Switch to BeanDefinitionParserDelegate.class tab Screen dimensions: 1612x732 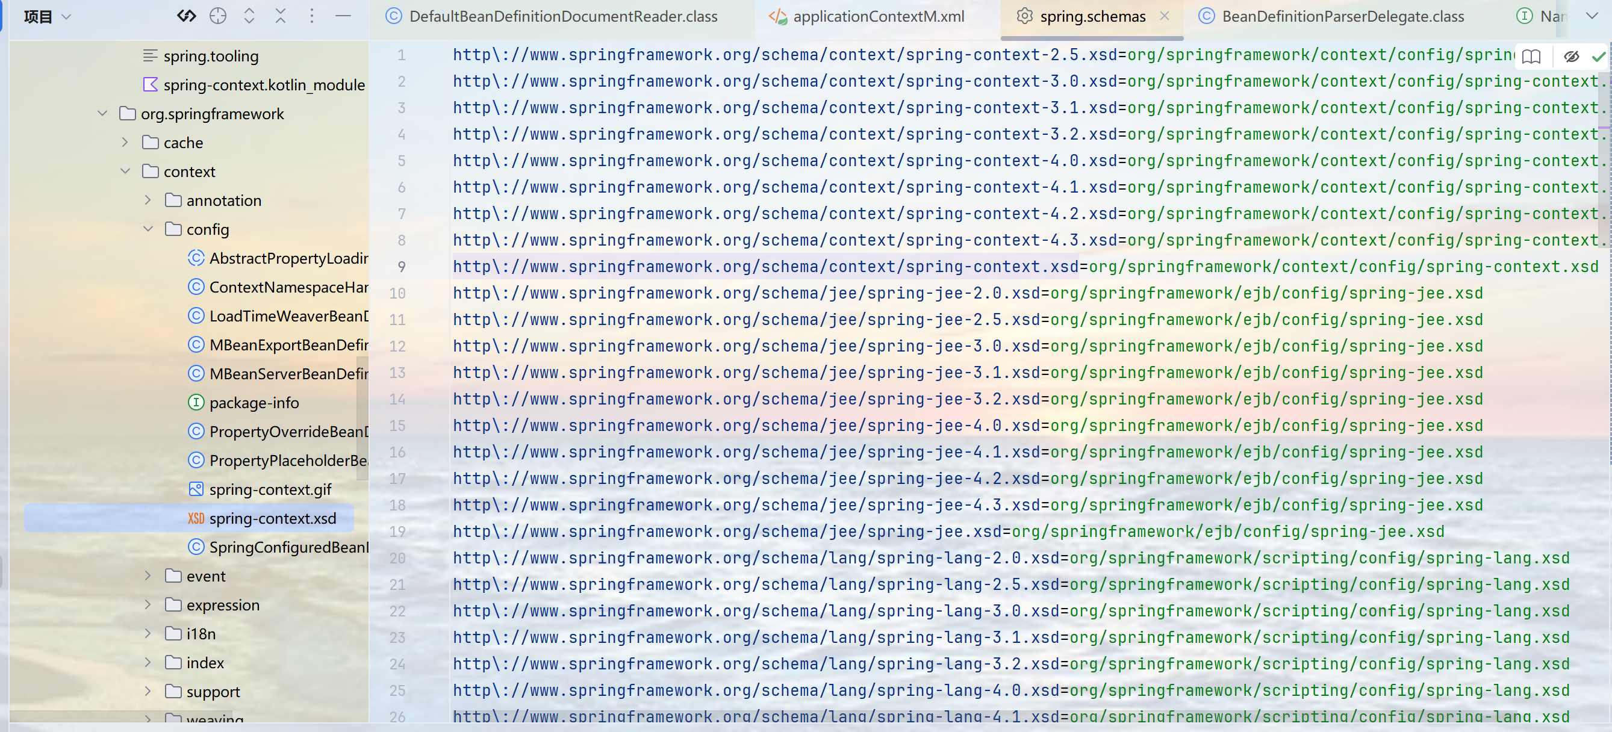pos(1342,17)
